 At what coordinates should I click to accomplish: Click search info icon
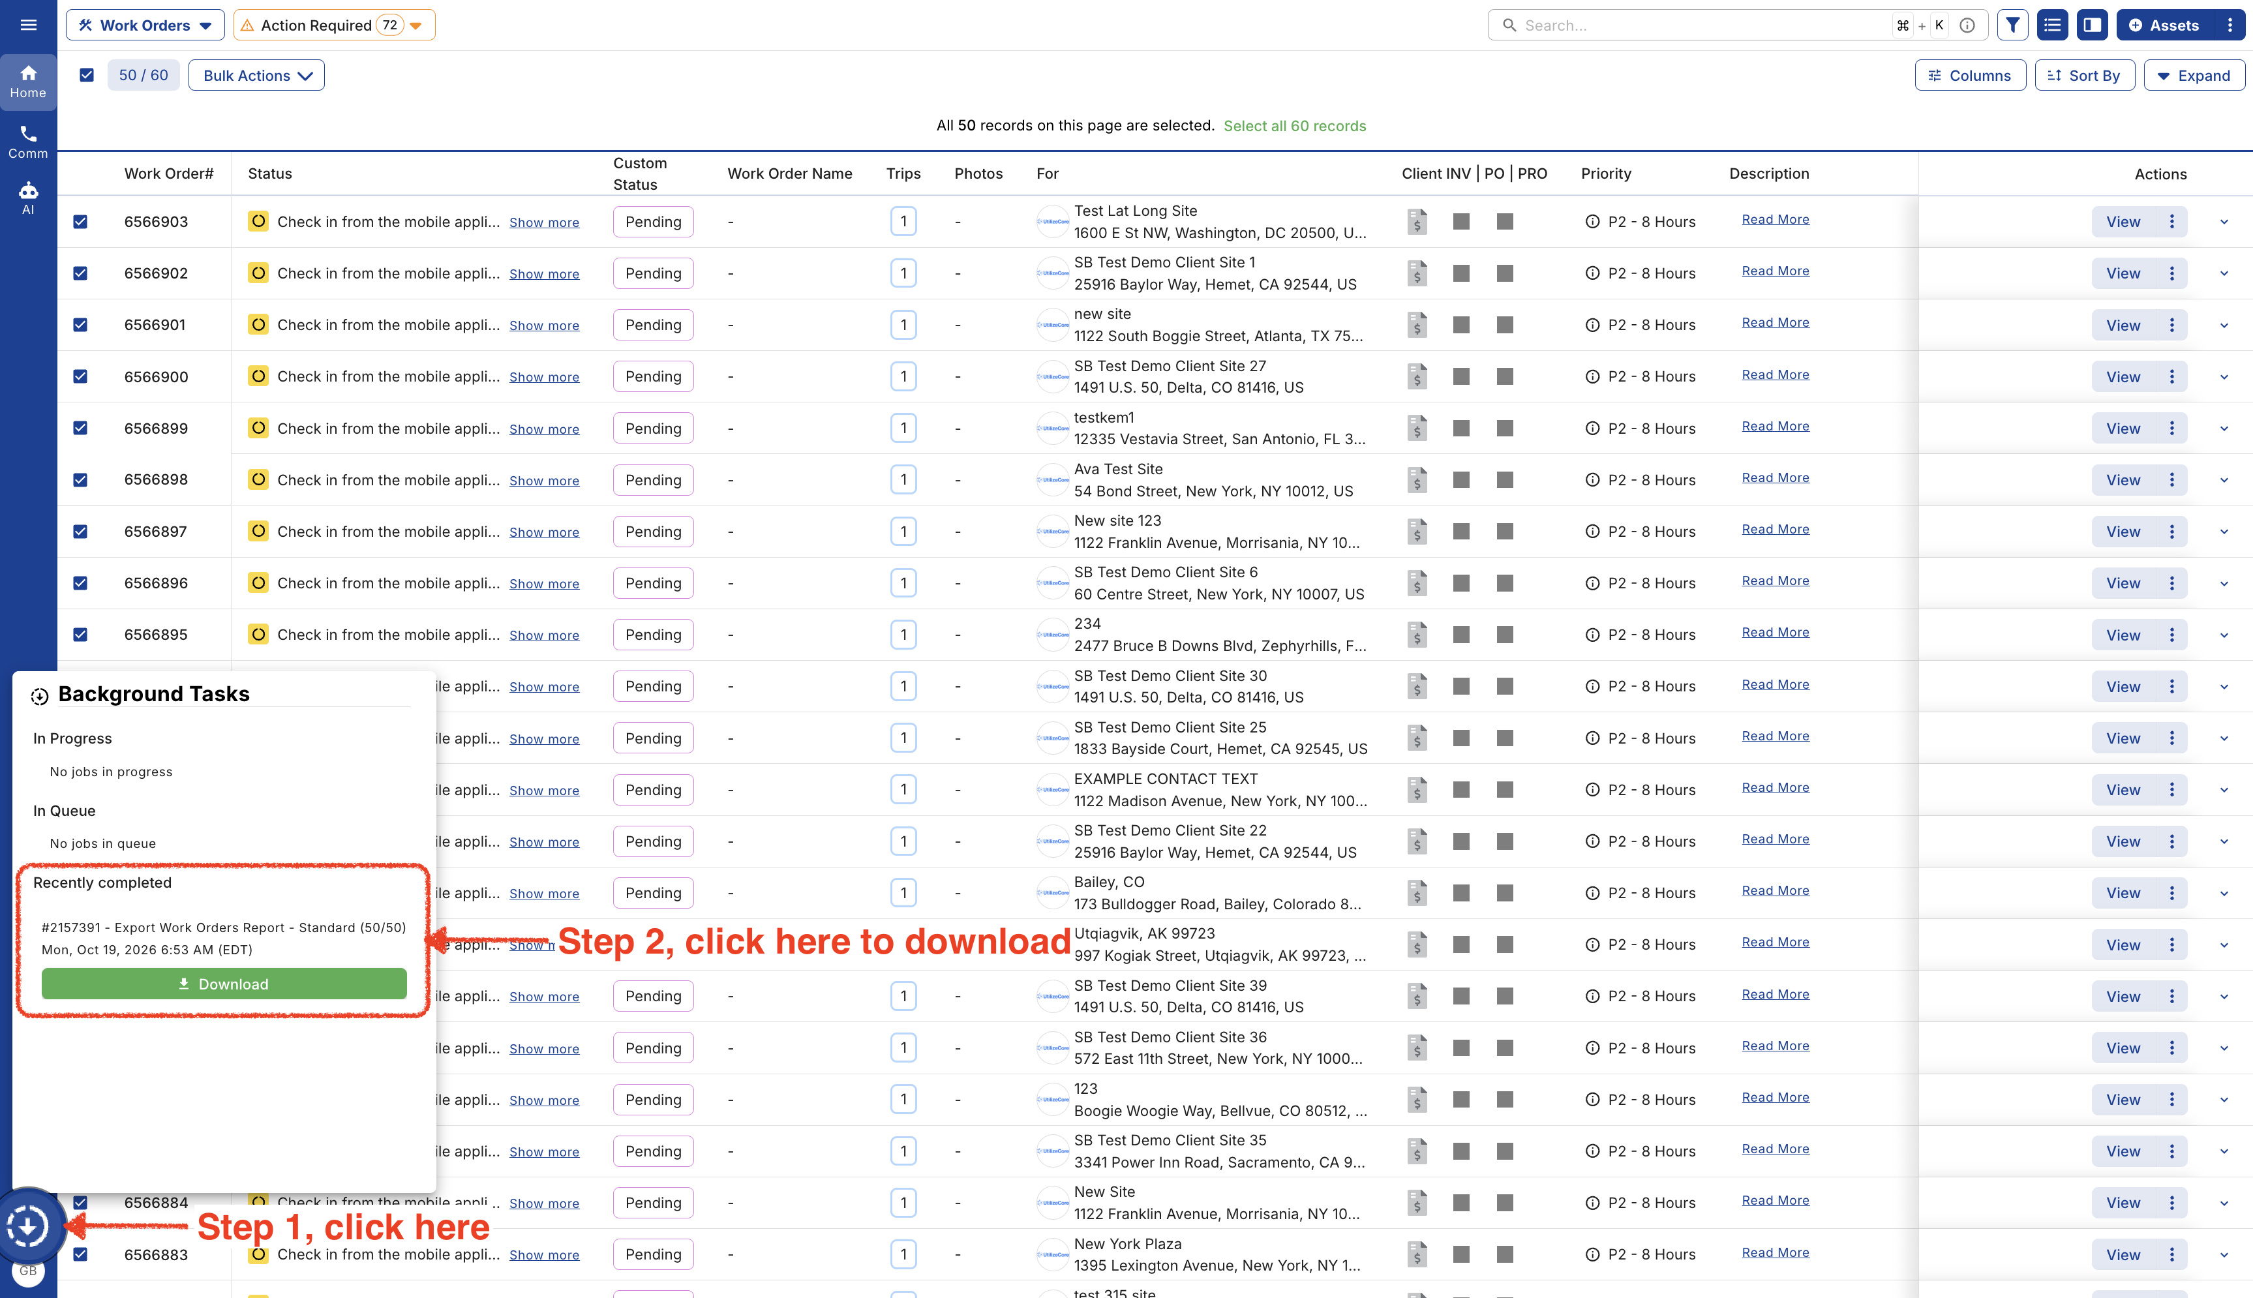coord(1967,25)
